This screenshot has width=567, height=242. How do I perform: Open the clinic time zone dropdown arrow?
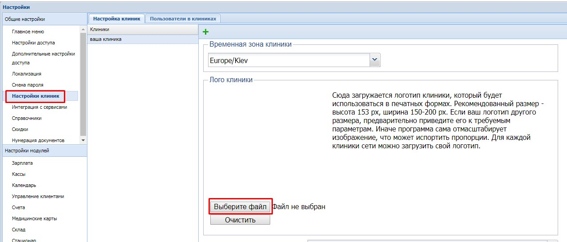pyautogui.click(x=375, y=60)
